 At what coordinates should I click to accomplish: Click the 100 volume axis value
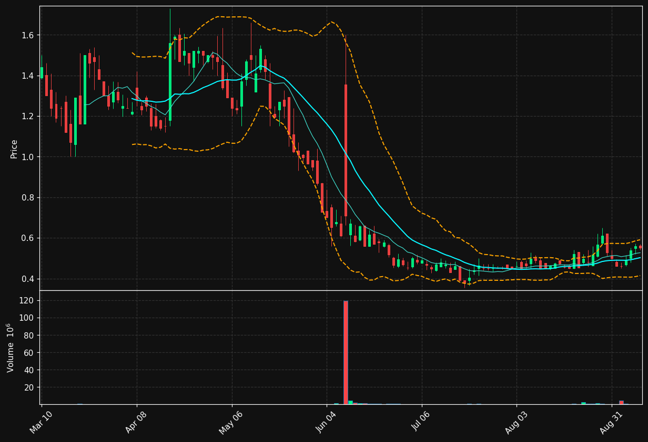pos(27,318)
